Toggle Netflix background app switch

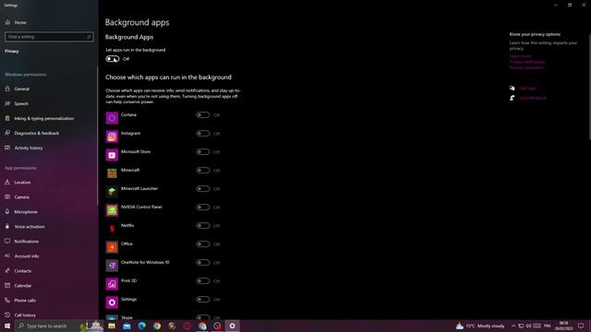(203, 225)
